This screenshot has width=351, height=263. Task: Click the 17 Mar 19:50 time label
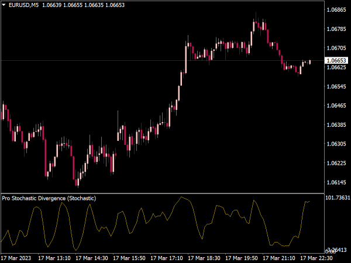click(241, 258)
